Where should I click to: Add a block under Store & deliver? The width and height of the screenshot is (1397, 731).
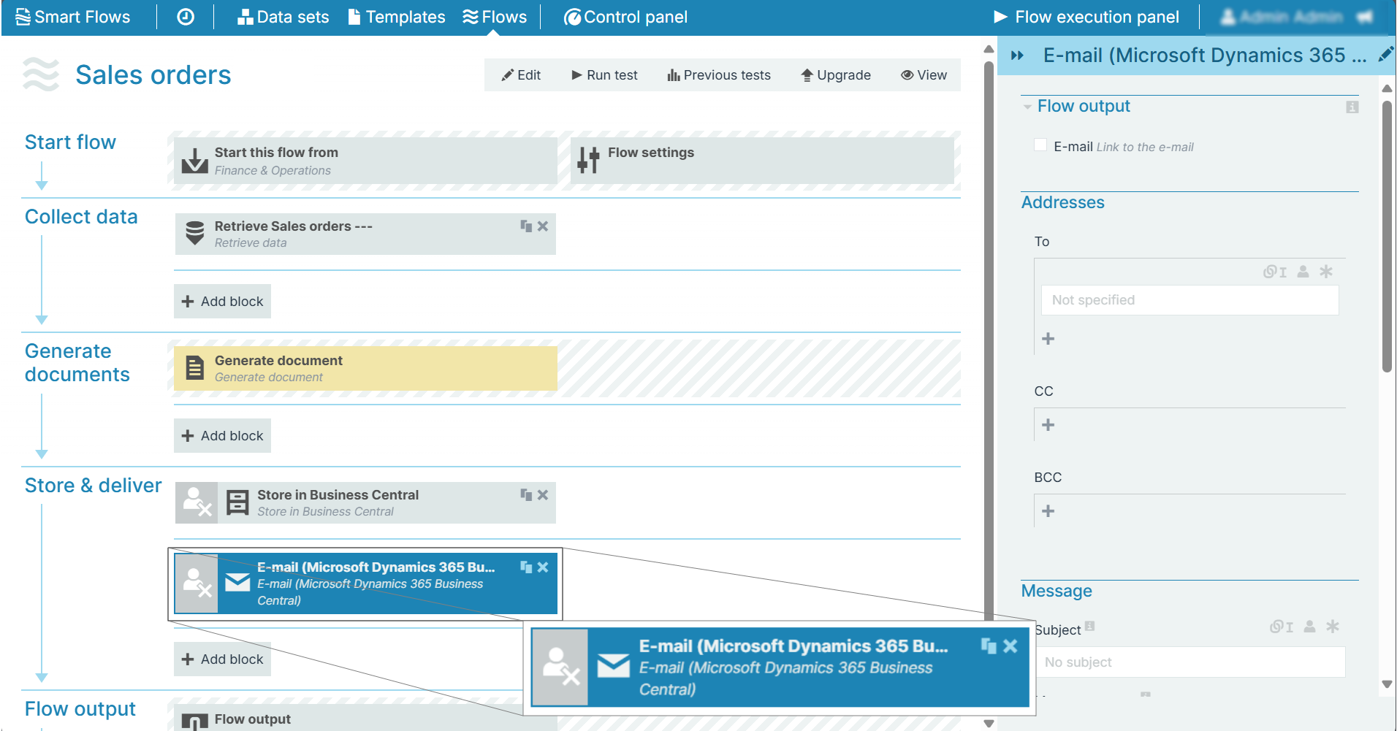[x=222, y=659]
